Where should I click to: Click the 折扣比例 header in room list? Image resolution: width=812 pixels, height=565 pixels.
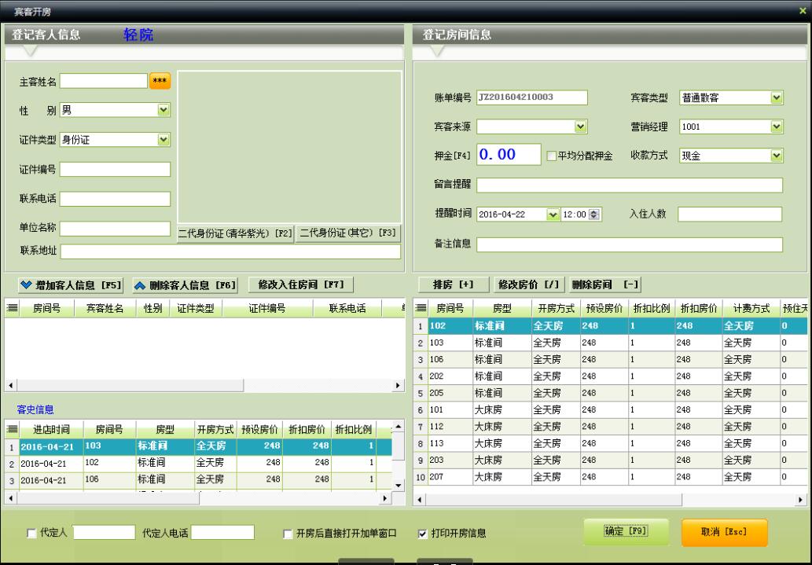point(652,309)
